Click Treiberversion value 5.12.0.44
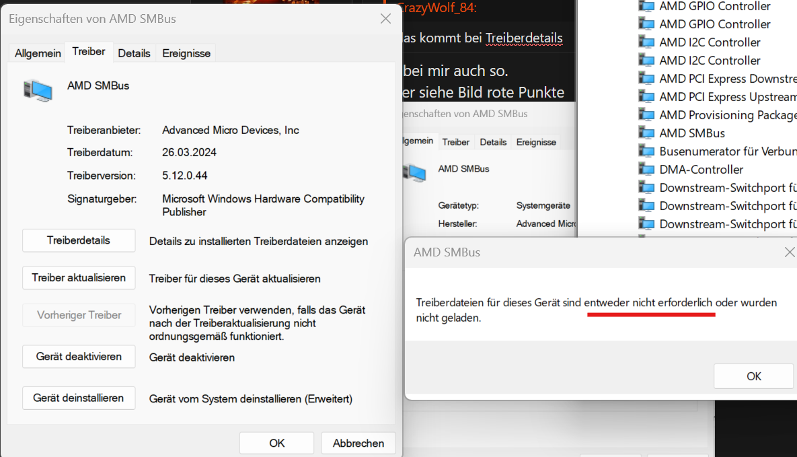Viewport: 797px width, 457px height. (184, 176)
